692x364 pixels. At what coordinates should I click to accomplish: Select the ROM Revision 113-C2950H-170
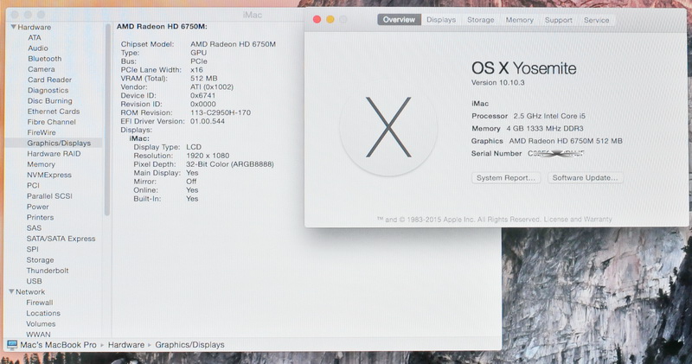pos(221,112)
